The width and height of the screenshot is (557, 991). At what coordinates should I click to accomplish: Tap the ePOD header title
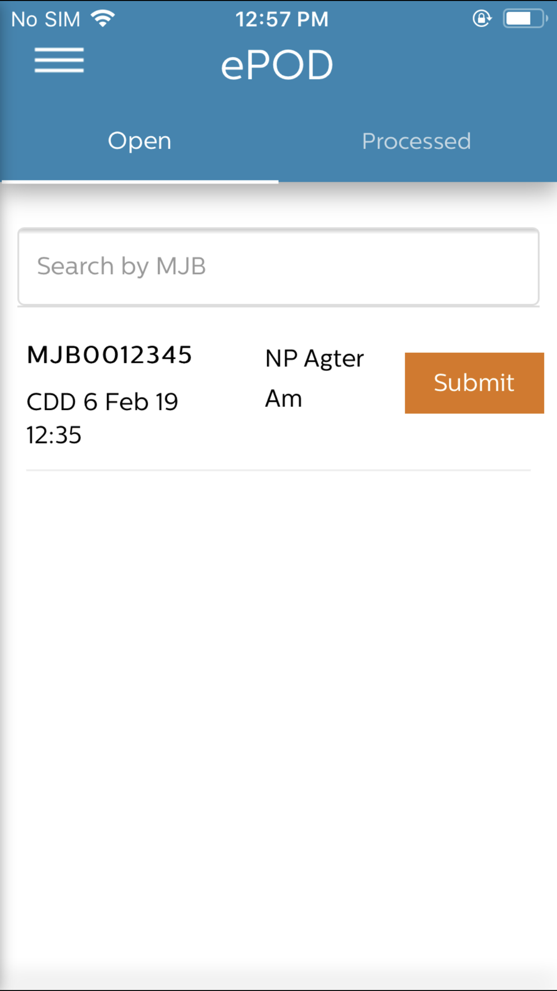277,65
